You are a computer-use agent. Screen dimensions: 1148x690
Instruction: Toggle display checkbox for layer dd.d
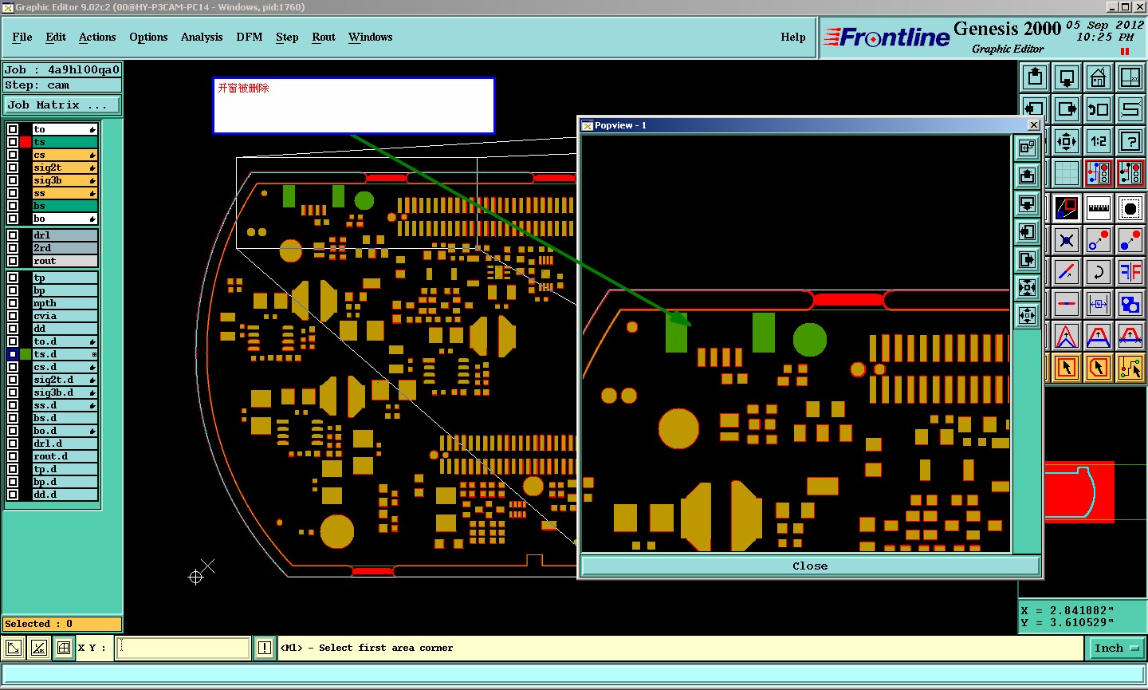click(14, 495)
